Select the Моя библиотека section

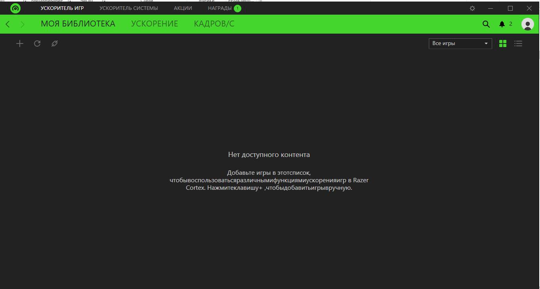click(x=78, y=24)
